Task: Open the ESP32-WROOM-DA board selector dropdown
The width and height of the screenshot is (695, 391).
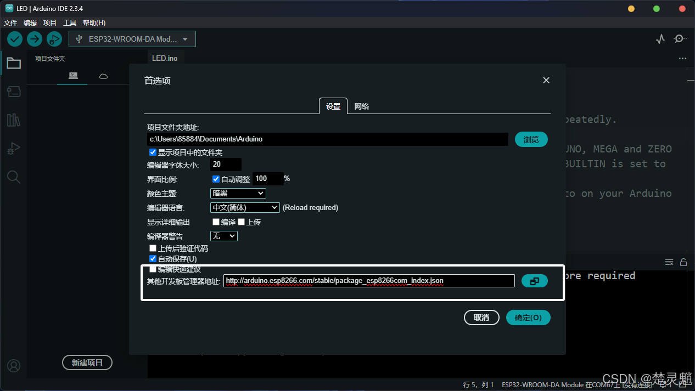Action: [x=132, y=39]
